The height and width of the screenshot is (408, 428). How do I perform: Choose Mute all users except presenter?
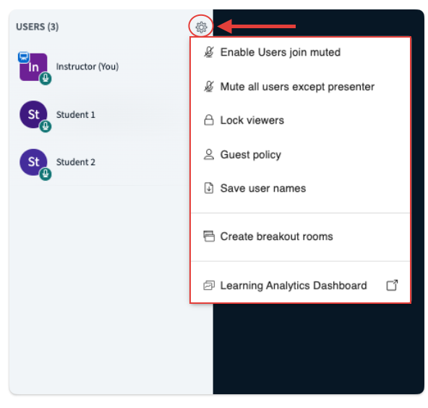[301, 87]
